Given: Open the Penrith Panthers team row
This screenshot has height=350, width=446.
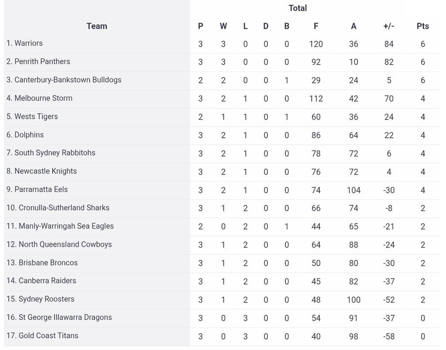Looking at the screenshot, I should (x=42, y=61).
